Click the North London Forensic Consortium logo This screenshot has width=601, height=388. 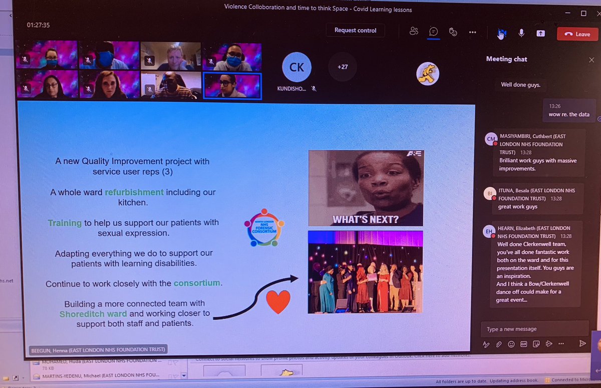click(264, 228)
